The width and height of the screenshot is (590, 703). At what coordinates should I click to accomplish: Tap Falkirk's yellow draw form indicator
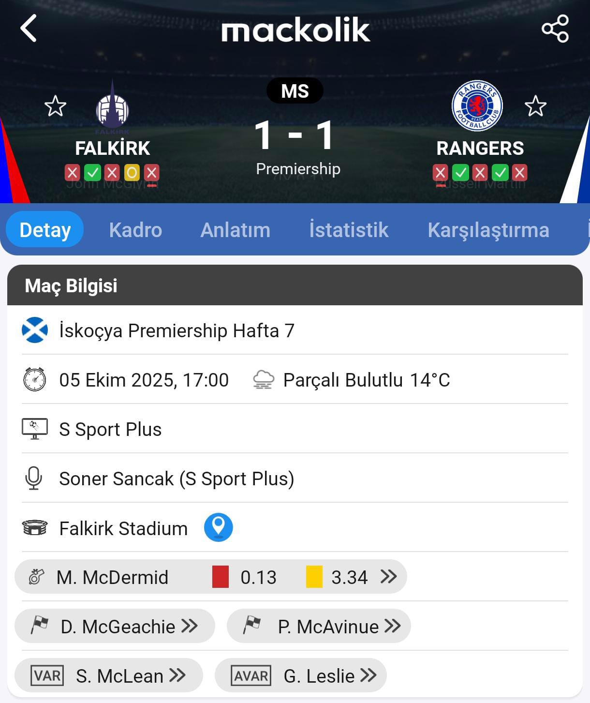(x=132, y=172)
